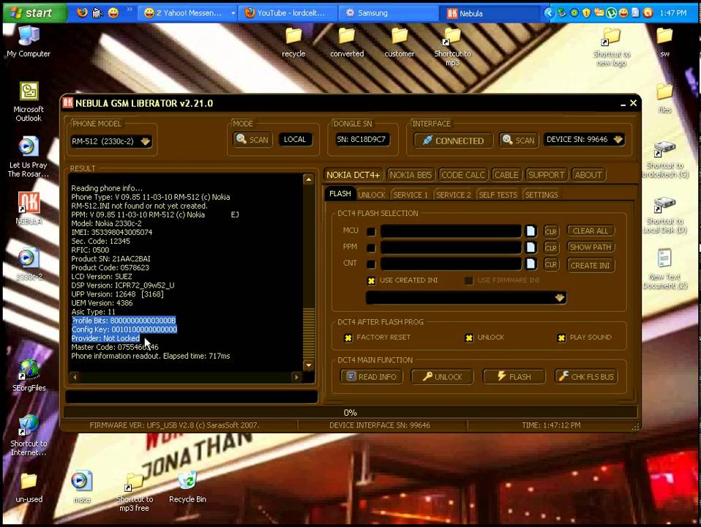Toggle the CNT checkbox

pyautogui.click(x=370, y=264)
